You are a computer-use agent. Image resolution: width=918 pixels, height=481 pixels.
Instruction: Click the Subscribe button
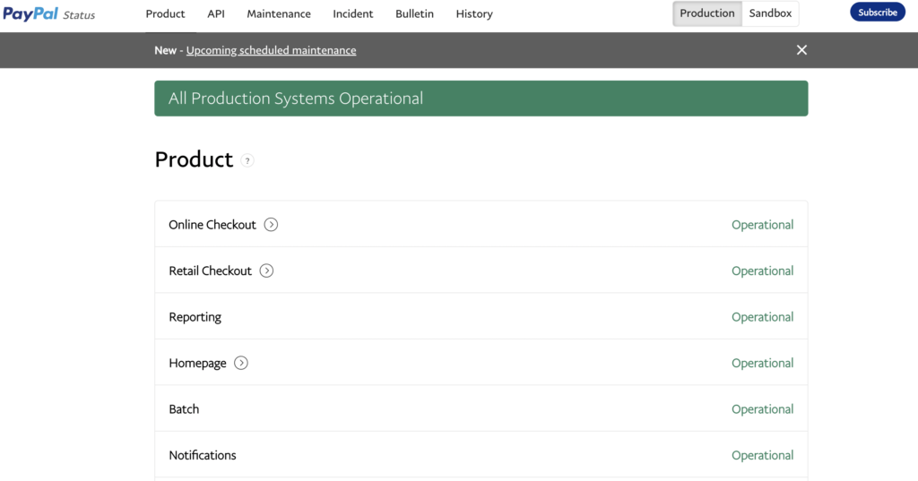pos(878,13)
